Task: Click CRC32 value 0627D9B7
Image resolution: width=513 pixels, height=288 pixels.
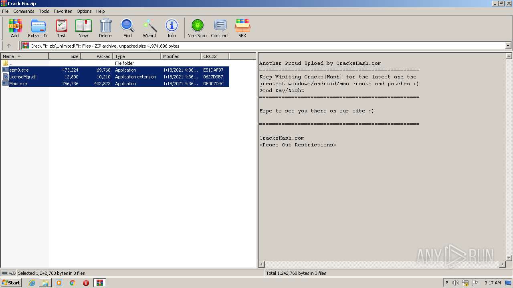Action: [x=213, y=77]
